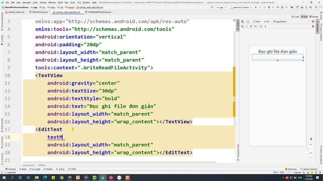
Task: Click the Windows Start button
Action: pos(4,177)
